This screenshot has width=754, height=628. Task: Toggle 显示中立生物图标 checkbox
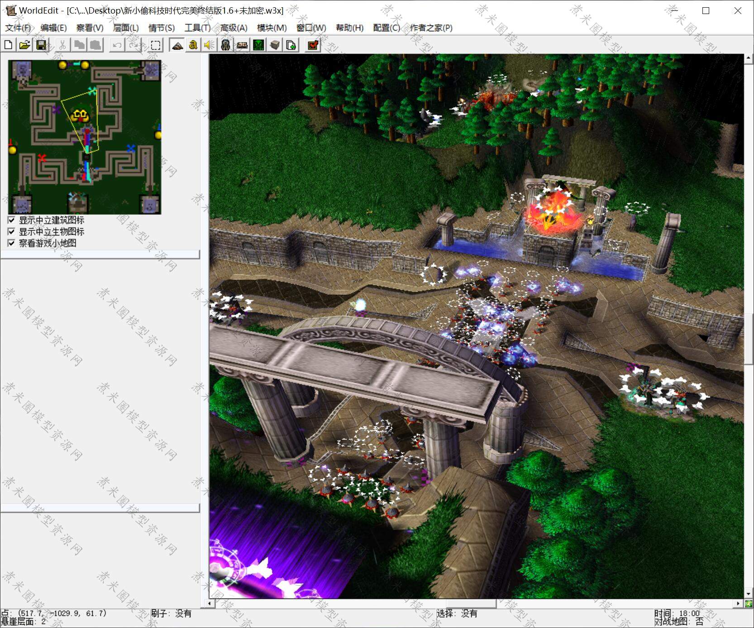[12, 231]
